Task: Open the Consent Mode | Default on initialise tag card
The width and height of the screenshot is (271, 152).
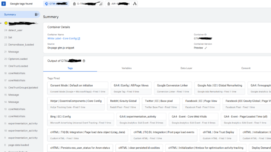Action: pyautogui.click(x=78, y=88)
